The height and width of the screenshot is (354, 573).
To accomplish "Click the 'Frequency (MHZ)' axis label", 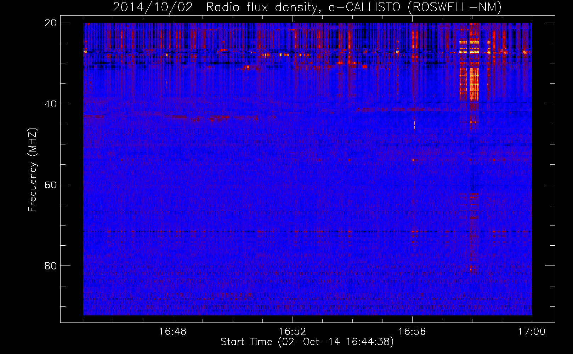I will (x=33, y=170).
